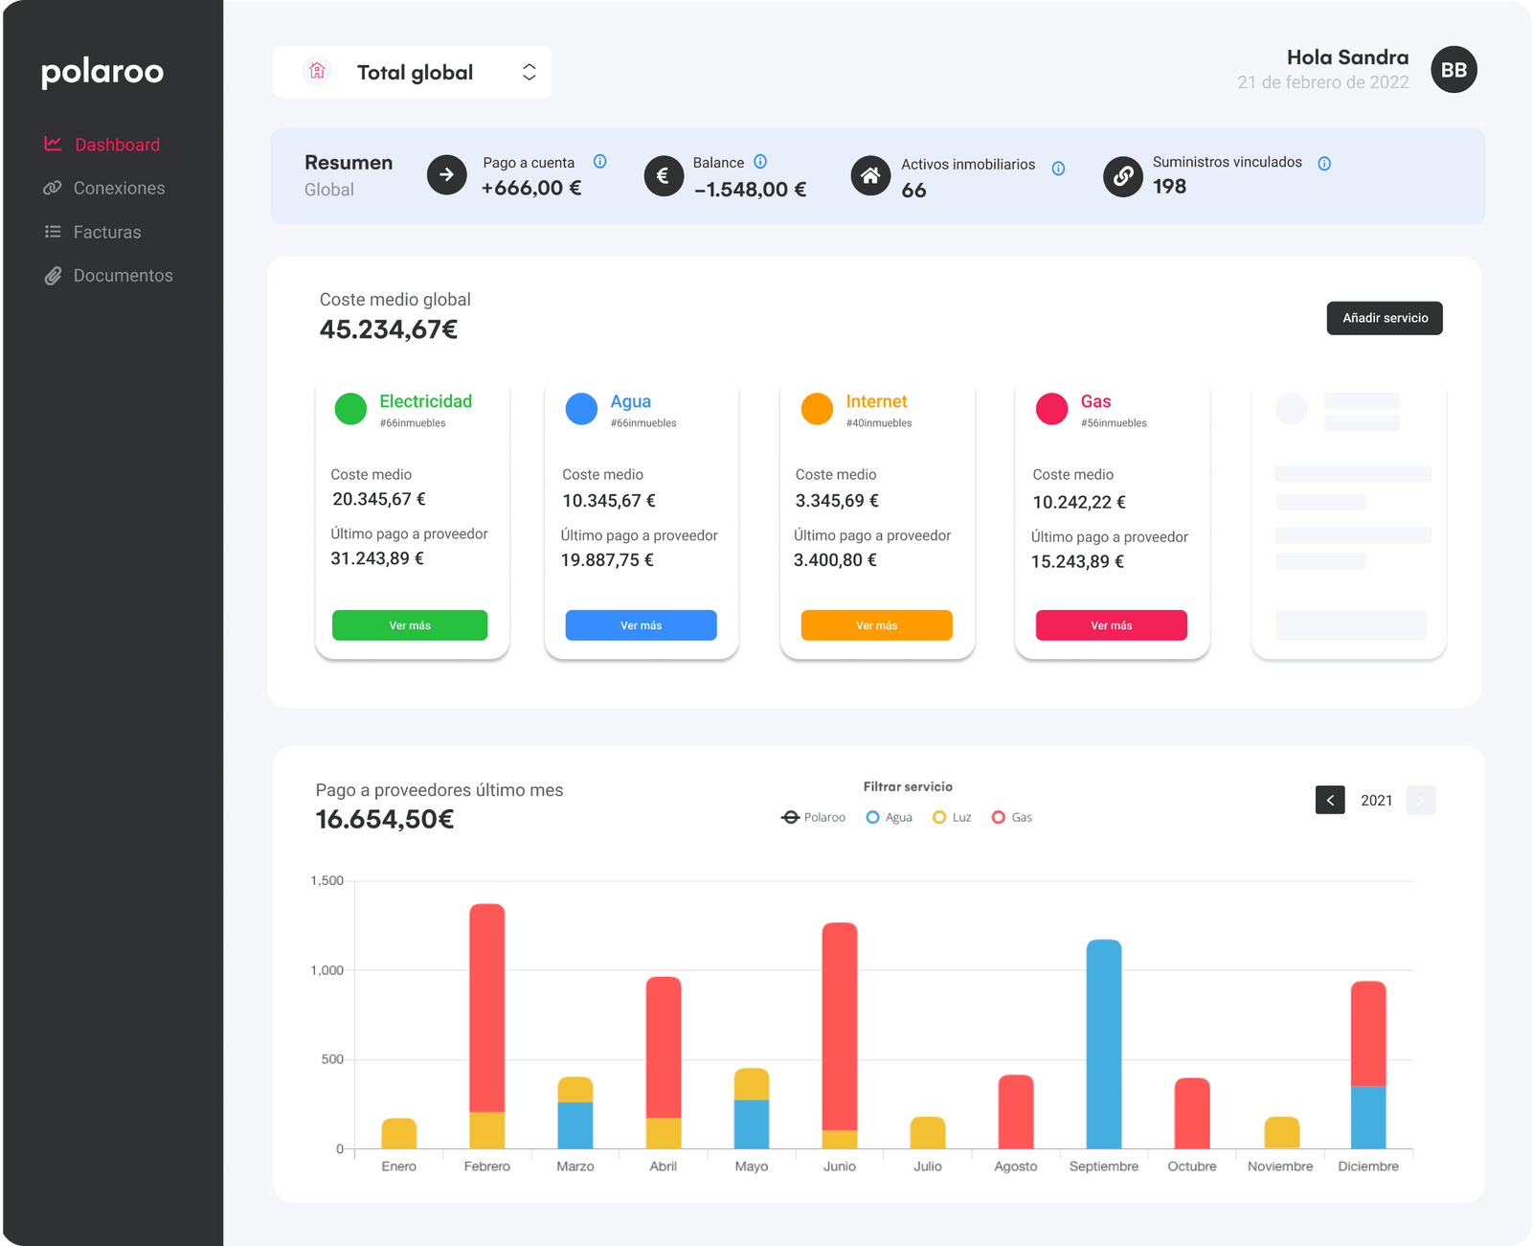This screenshot has height=1246, width=1532.
Task: Click the Añadir servicio button
Action: click(x=1385, y=318)
